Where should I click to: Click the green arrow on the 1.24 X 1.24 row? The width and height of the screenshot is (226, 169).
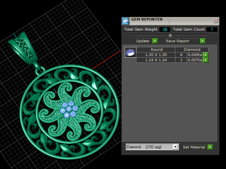click(x=206, y=60)
